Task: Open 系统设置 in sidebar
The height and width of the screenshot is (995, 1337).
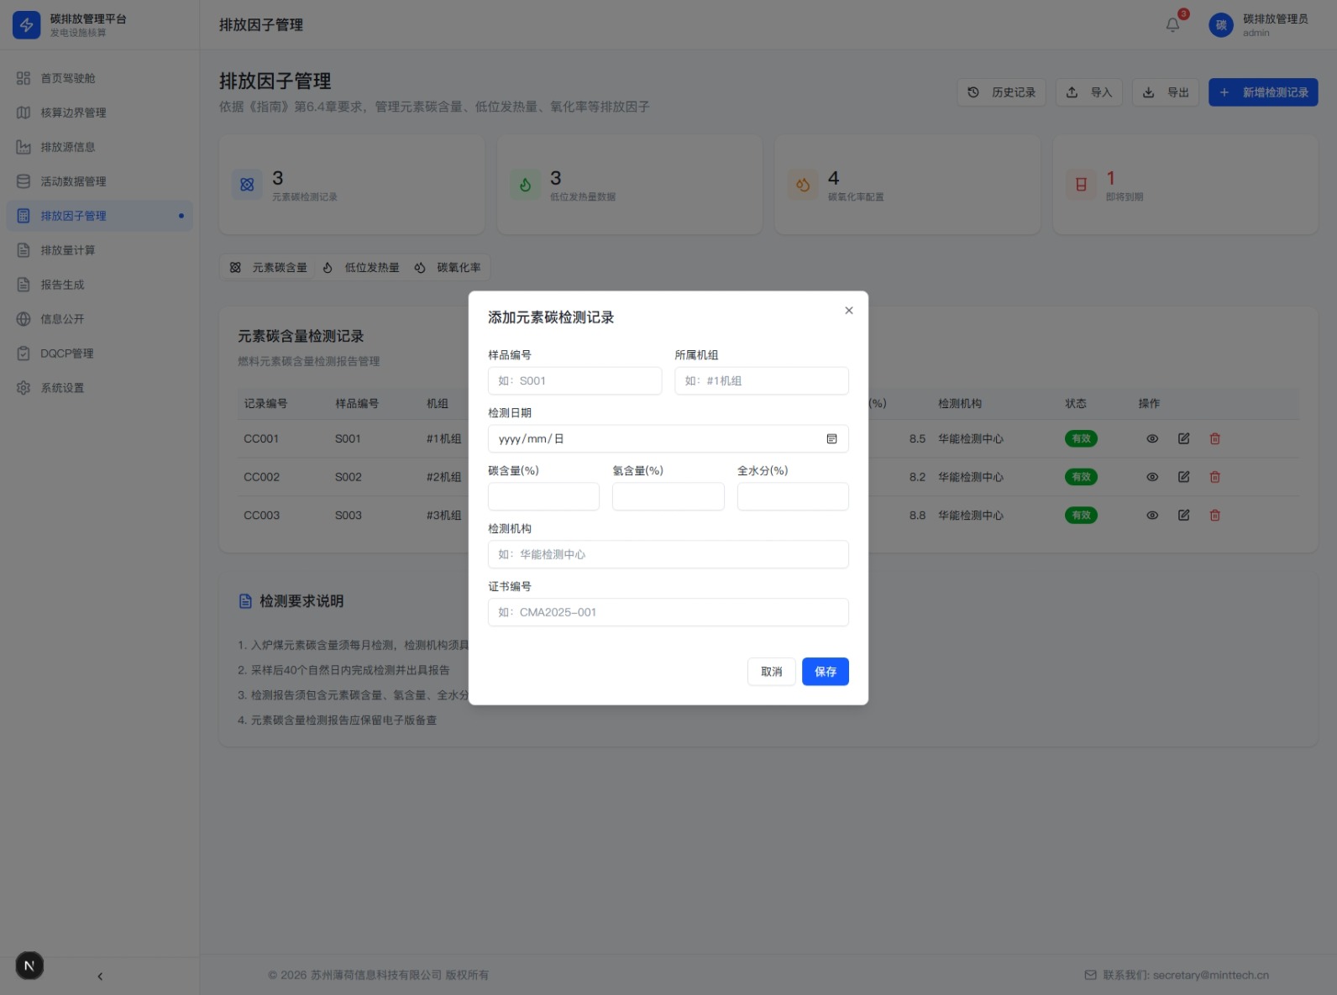Action: (x=99, y=388)
